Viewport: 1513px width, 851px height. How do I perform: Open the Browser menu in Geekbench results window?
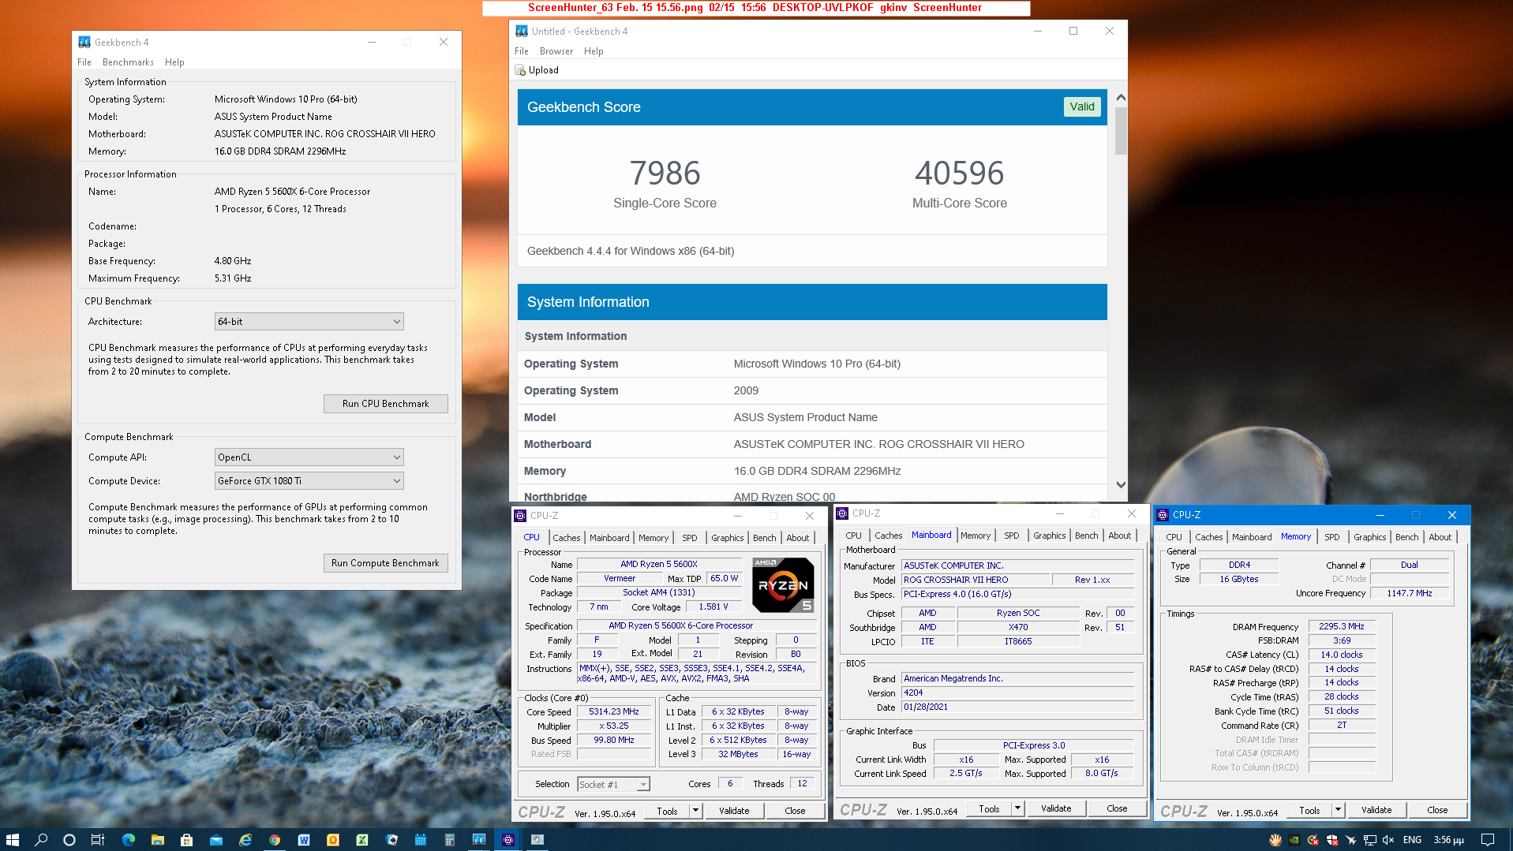pyautogui.click(x=556, y=51)
